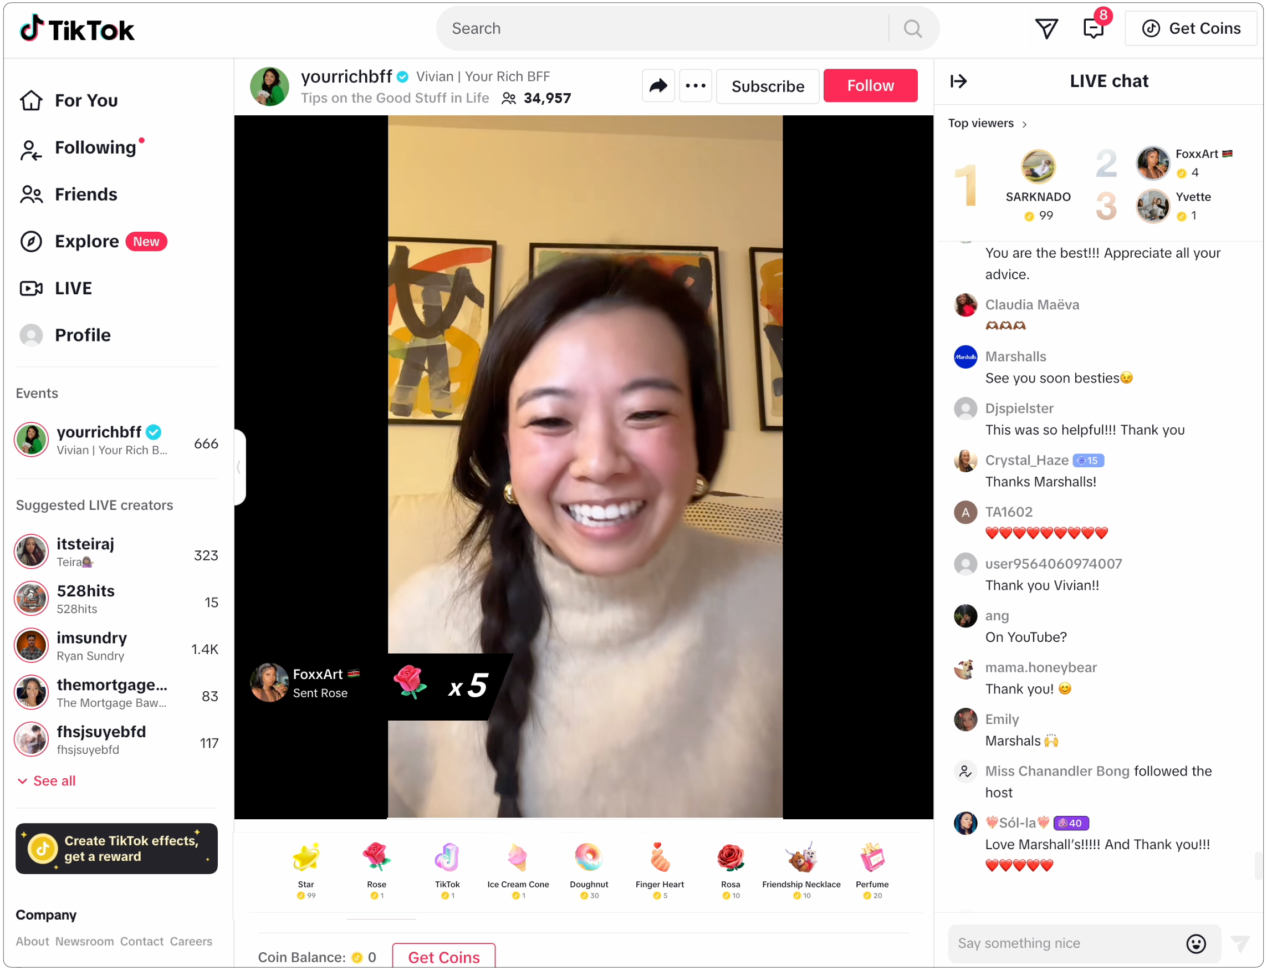The image size is (1267, 970).
Task: Expand the Top viewers list
Action: 988,124
